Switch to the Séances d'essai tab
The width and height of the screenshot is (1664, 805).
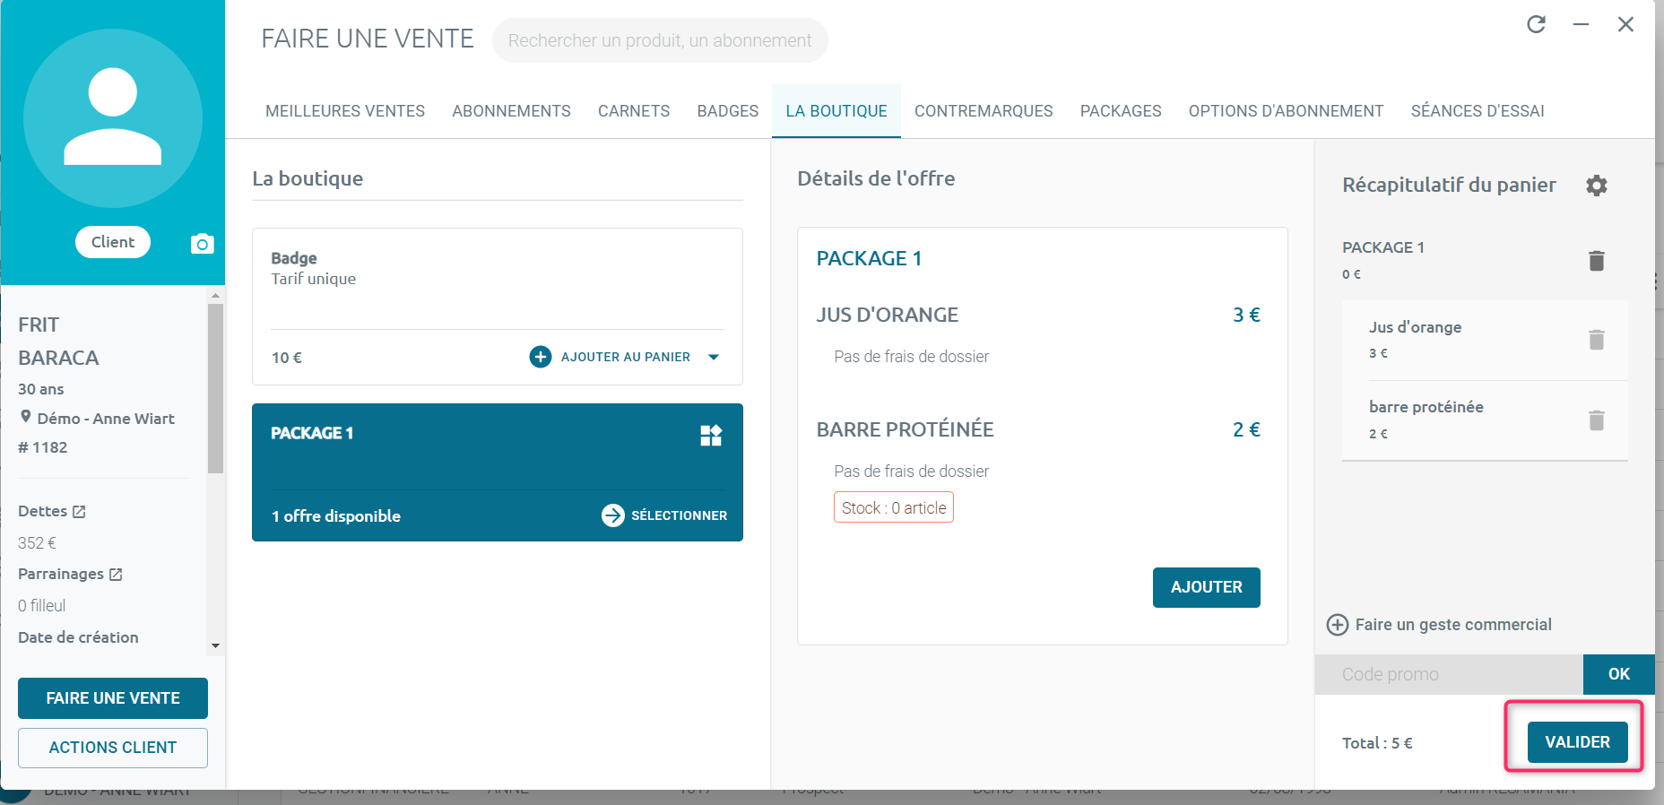point(1478,111)
